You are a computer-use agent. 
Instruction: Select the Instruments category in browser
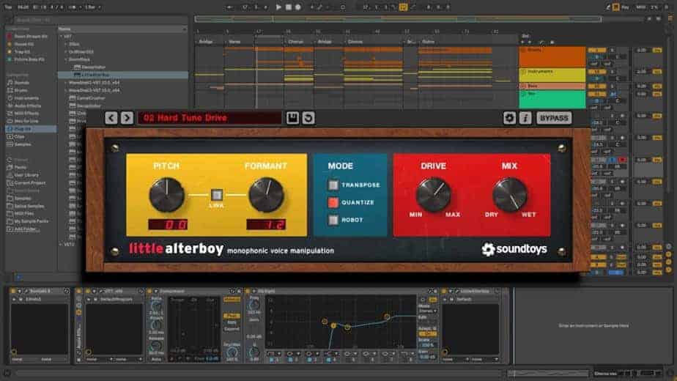[26, 98]
